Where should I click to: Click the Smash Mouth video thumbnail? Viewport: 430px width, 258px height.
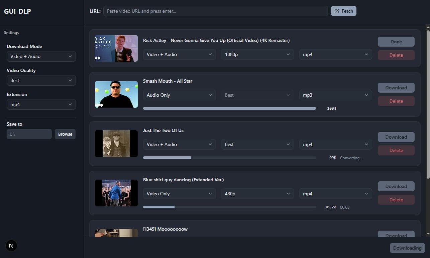pos(116,94)
